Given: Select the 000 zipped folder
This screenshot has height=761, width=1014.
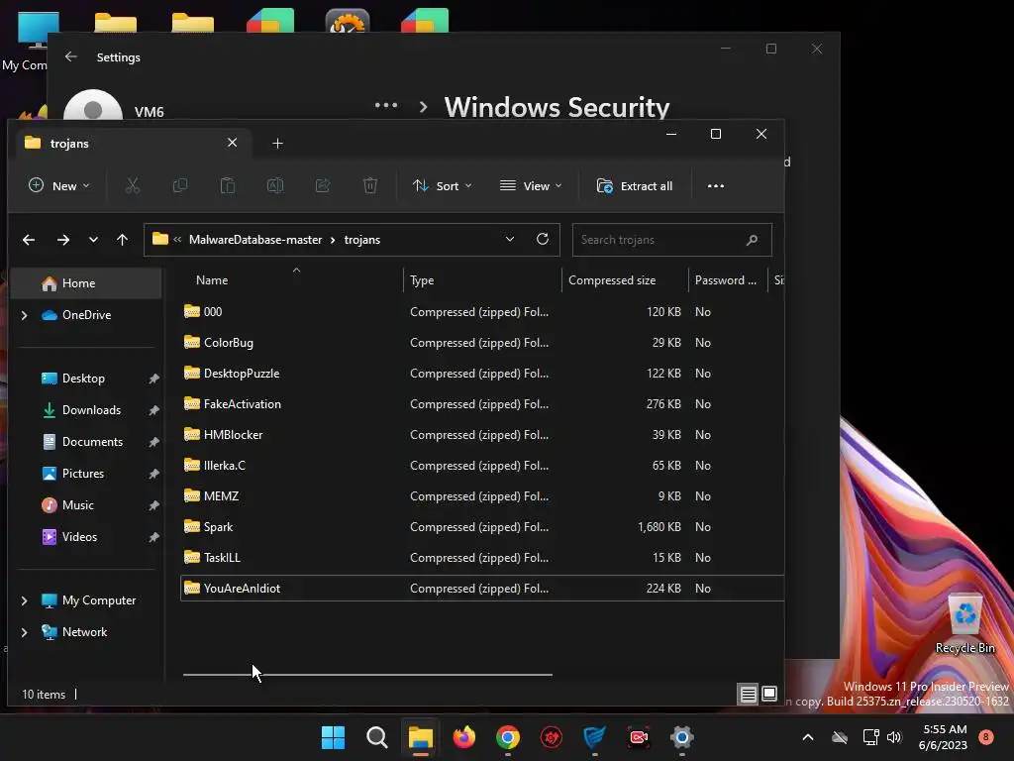Looking at the screenshot, I should 482,312.
